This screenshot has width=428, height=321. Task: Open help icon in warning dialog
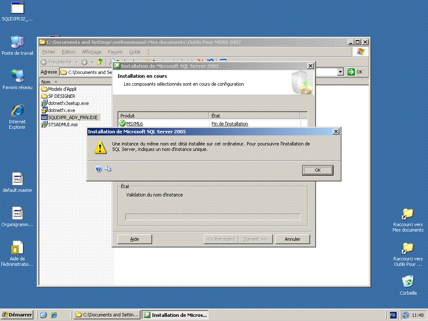click(99, 169)
